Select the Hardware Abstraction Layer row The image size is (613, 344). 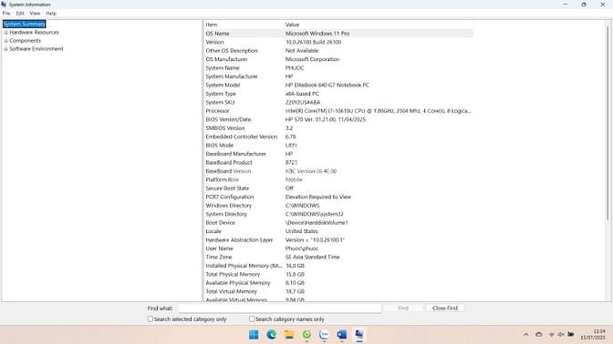point(338,239)
